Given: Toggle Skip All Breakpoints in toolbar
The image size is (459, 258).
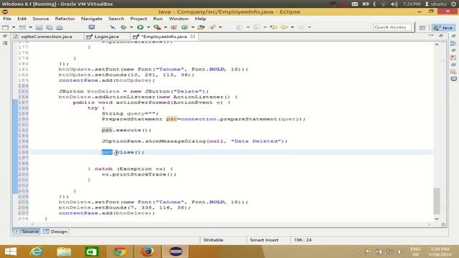Looking at the screenshot, I should pos(113,27).
